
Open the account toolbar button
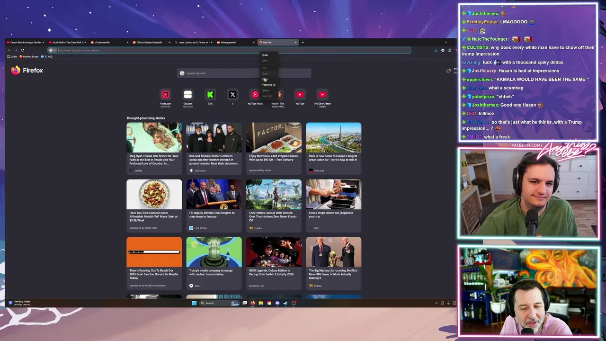click(x=443, y=50)
